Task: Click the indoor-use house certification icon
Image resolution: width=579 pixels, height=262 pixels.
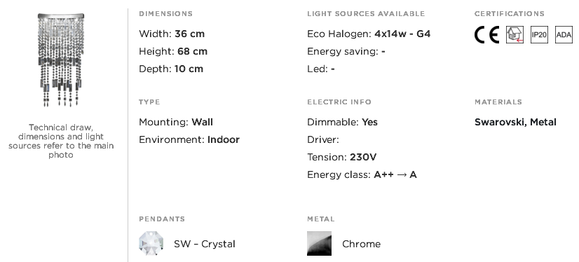Action: point(515,35)
